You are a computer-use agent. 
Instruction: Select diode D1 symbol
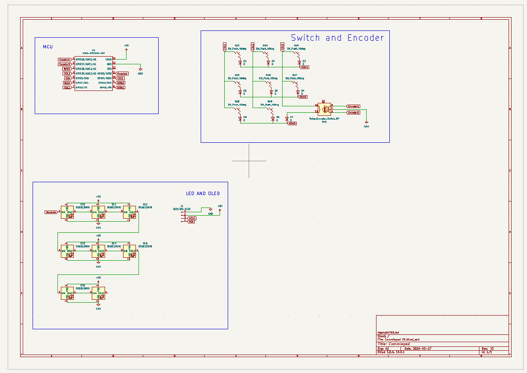click(240, 63)
